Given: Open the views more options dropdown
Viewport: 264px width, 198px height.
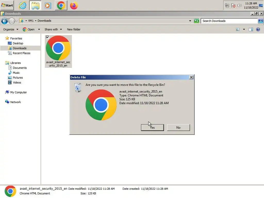Looking at the screenshot, I should pos(244,29).
